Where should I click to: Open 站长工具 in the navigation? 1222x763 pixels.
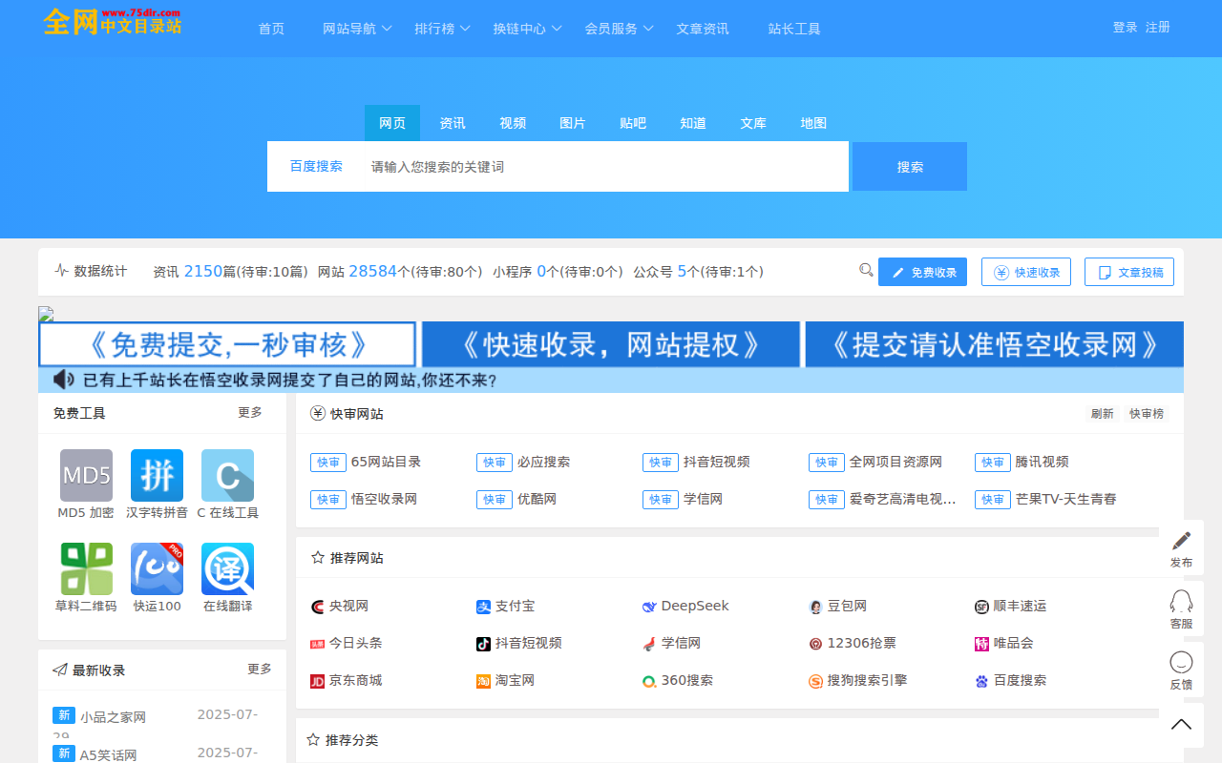[794, 29]
